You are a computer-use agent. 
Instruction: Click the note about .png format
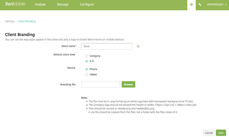[141, 101]
